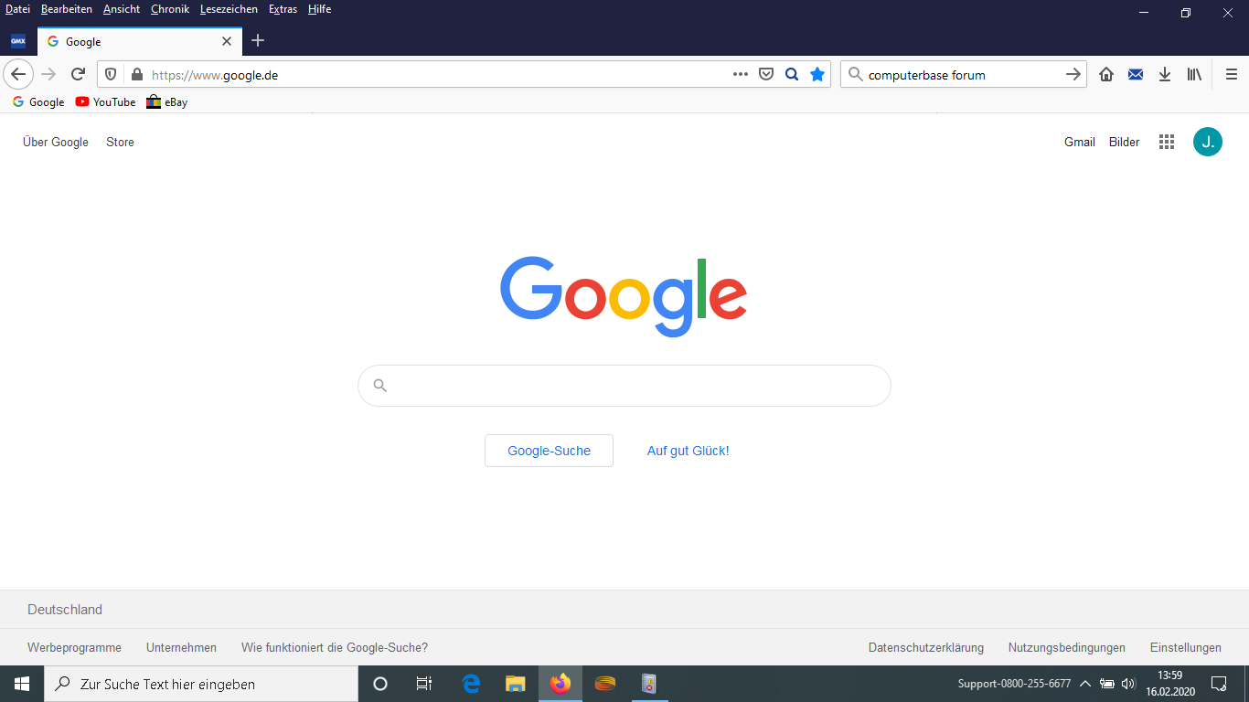Image resolution: width=1249 pixels, height=702 pixels.
Task: Show hidden system tray icons chevron
Action: click(1085, 684)
